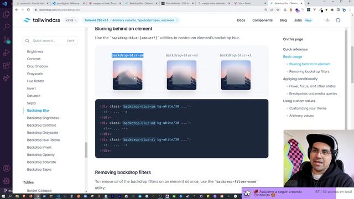Jump to Using custom values section
Viewport: 354px width, 199px height.
(299, 101)
